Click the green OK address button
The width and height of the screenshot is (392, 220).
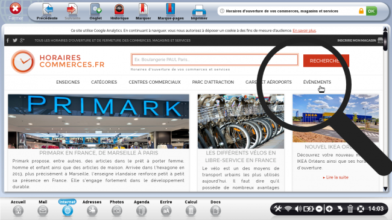pyautogui.click(x=371, y=11)
